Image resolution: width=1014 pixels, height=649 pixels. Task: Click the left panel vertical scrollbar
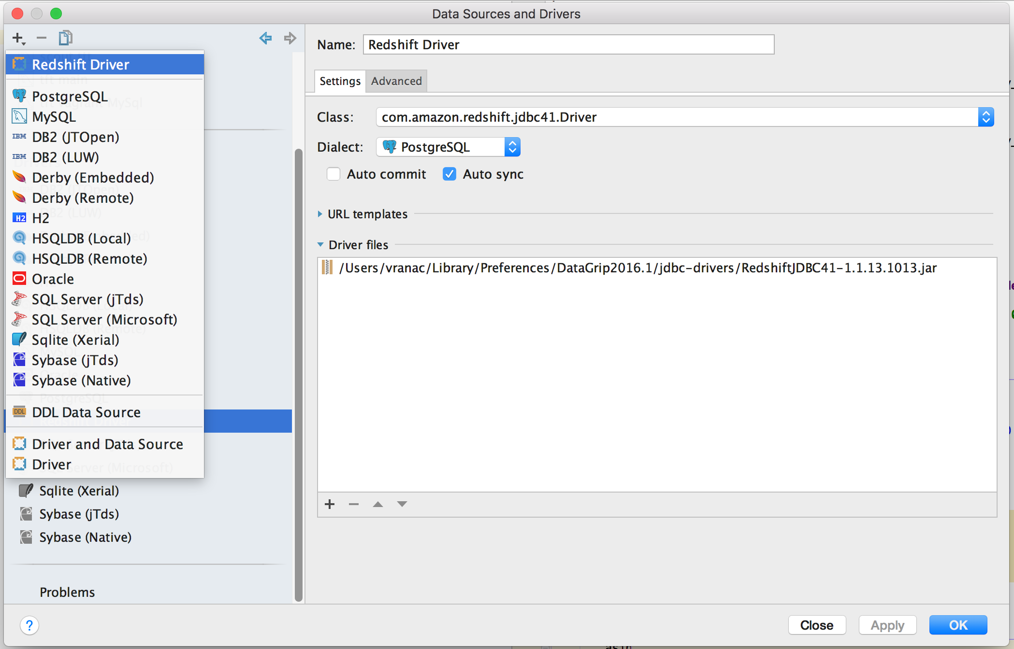point(299,375)
